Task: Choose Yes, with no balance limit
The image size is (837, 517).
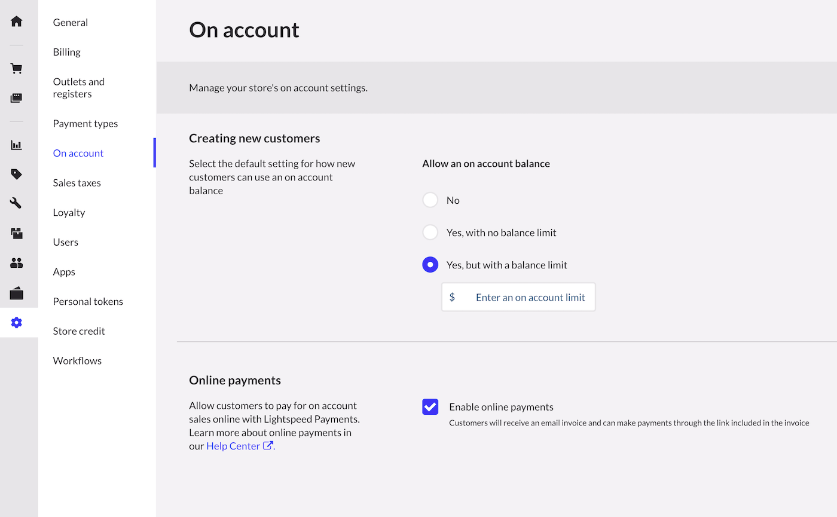Action: tap(430, 232)
